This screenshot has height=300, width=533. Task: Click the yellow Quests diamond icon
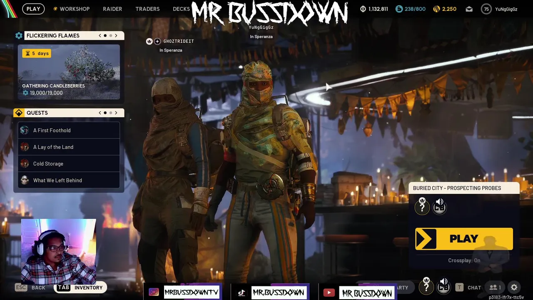19,113
